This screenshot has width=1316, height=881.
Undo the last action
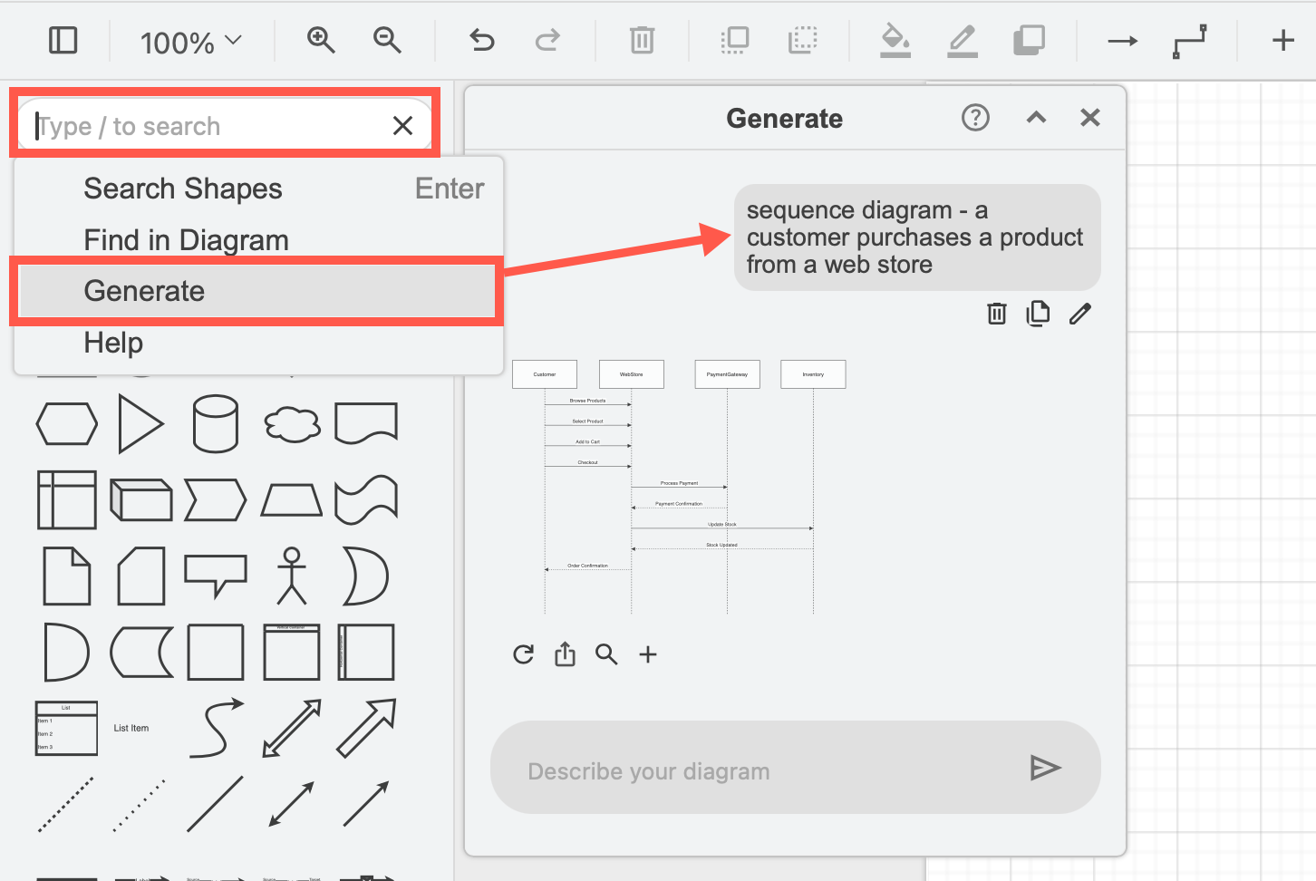point(481,40)
